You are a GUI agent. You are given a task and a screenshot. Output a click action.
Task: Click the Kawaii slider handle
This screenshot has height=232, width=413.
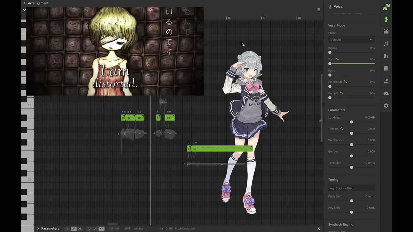330,52
